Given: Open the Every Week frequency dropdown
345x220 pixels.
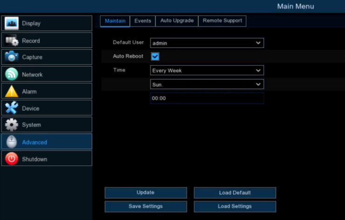Looking at the screenshot, I should click(207, 71).
